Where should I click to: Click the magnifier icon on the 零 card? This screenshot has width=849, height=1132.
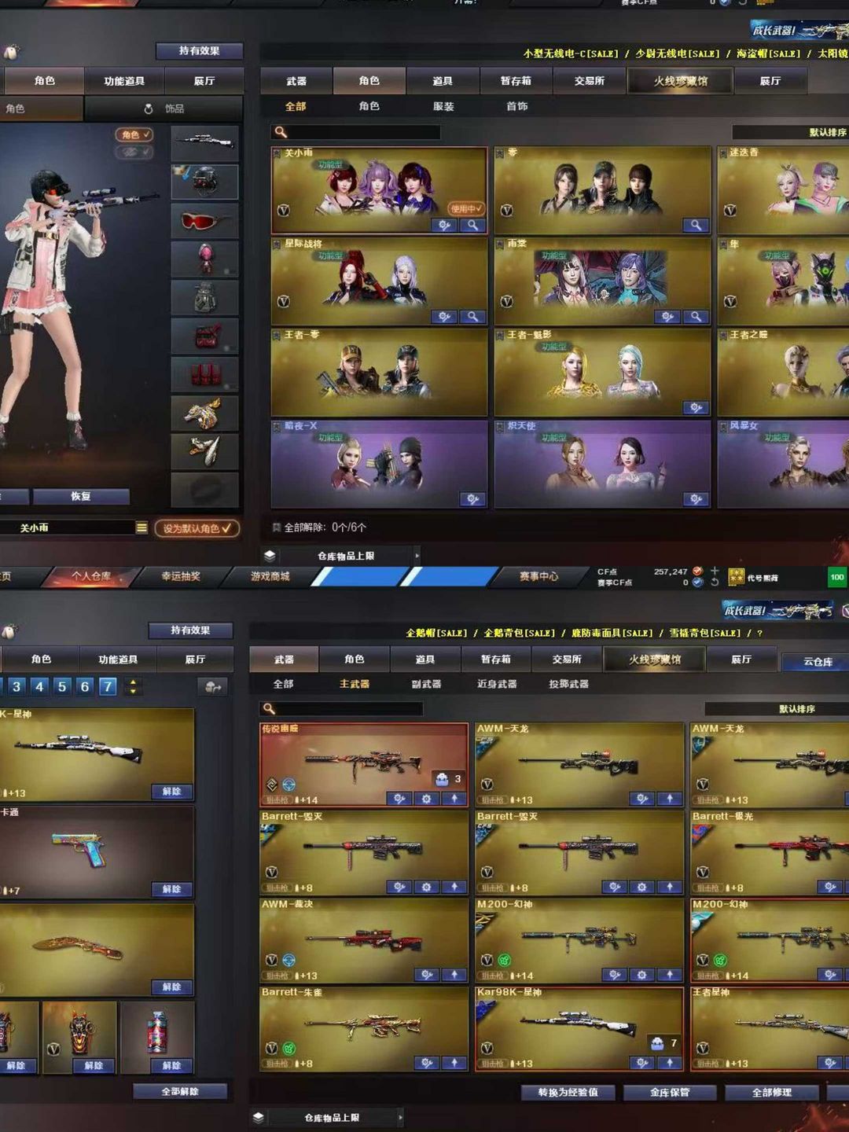click(x=696, y=226)
